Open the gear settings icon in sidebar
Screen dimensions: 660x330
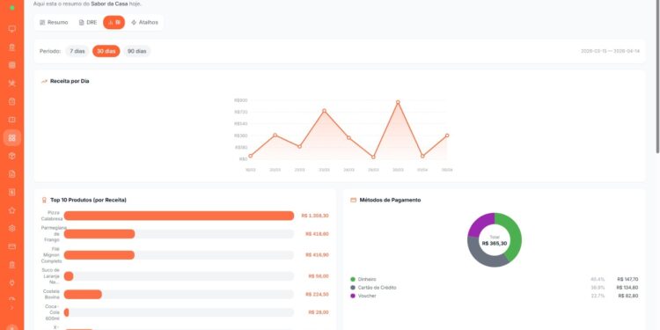pyautogui.click(x=11, y=228)
